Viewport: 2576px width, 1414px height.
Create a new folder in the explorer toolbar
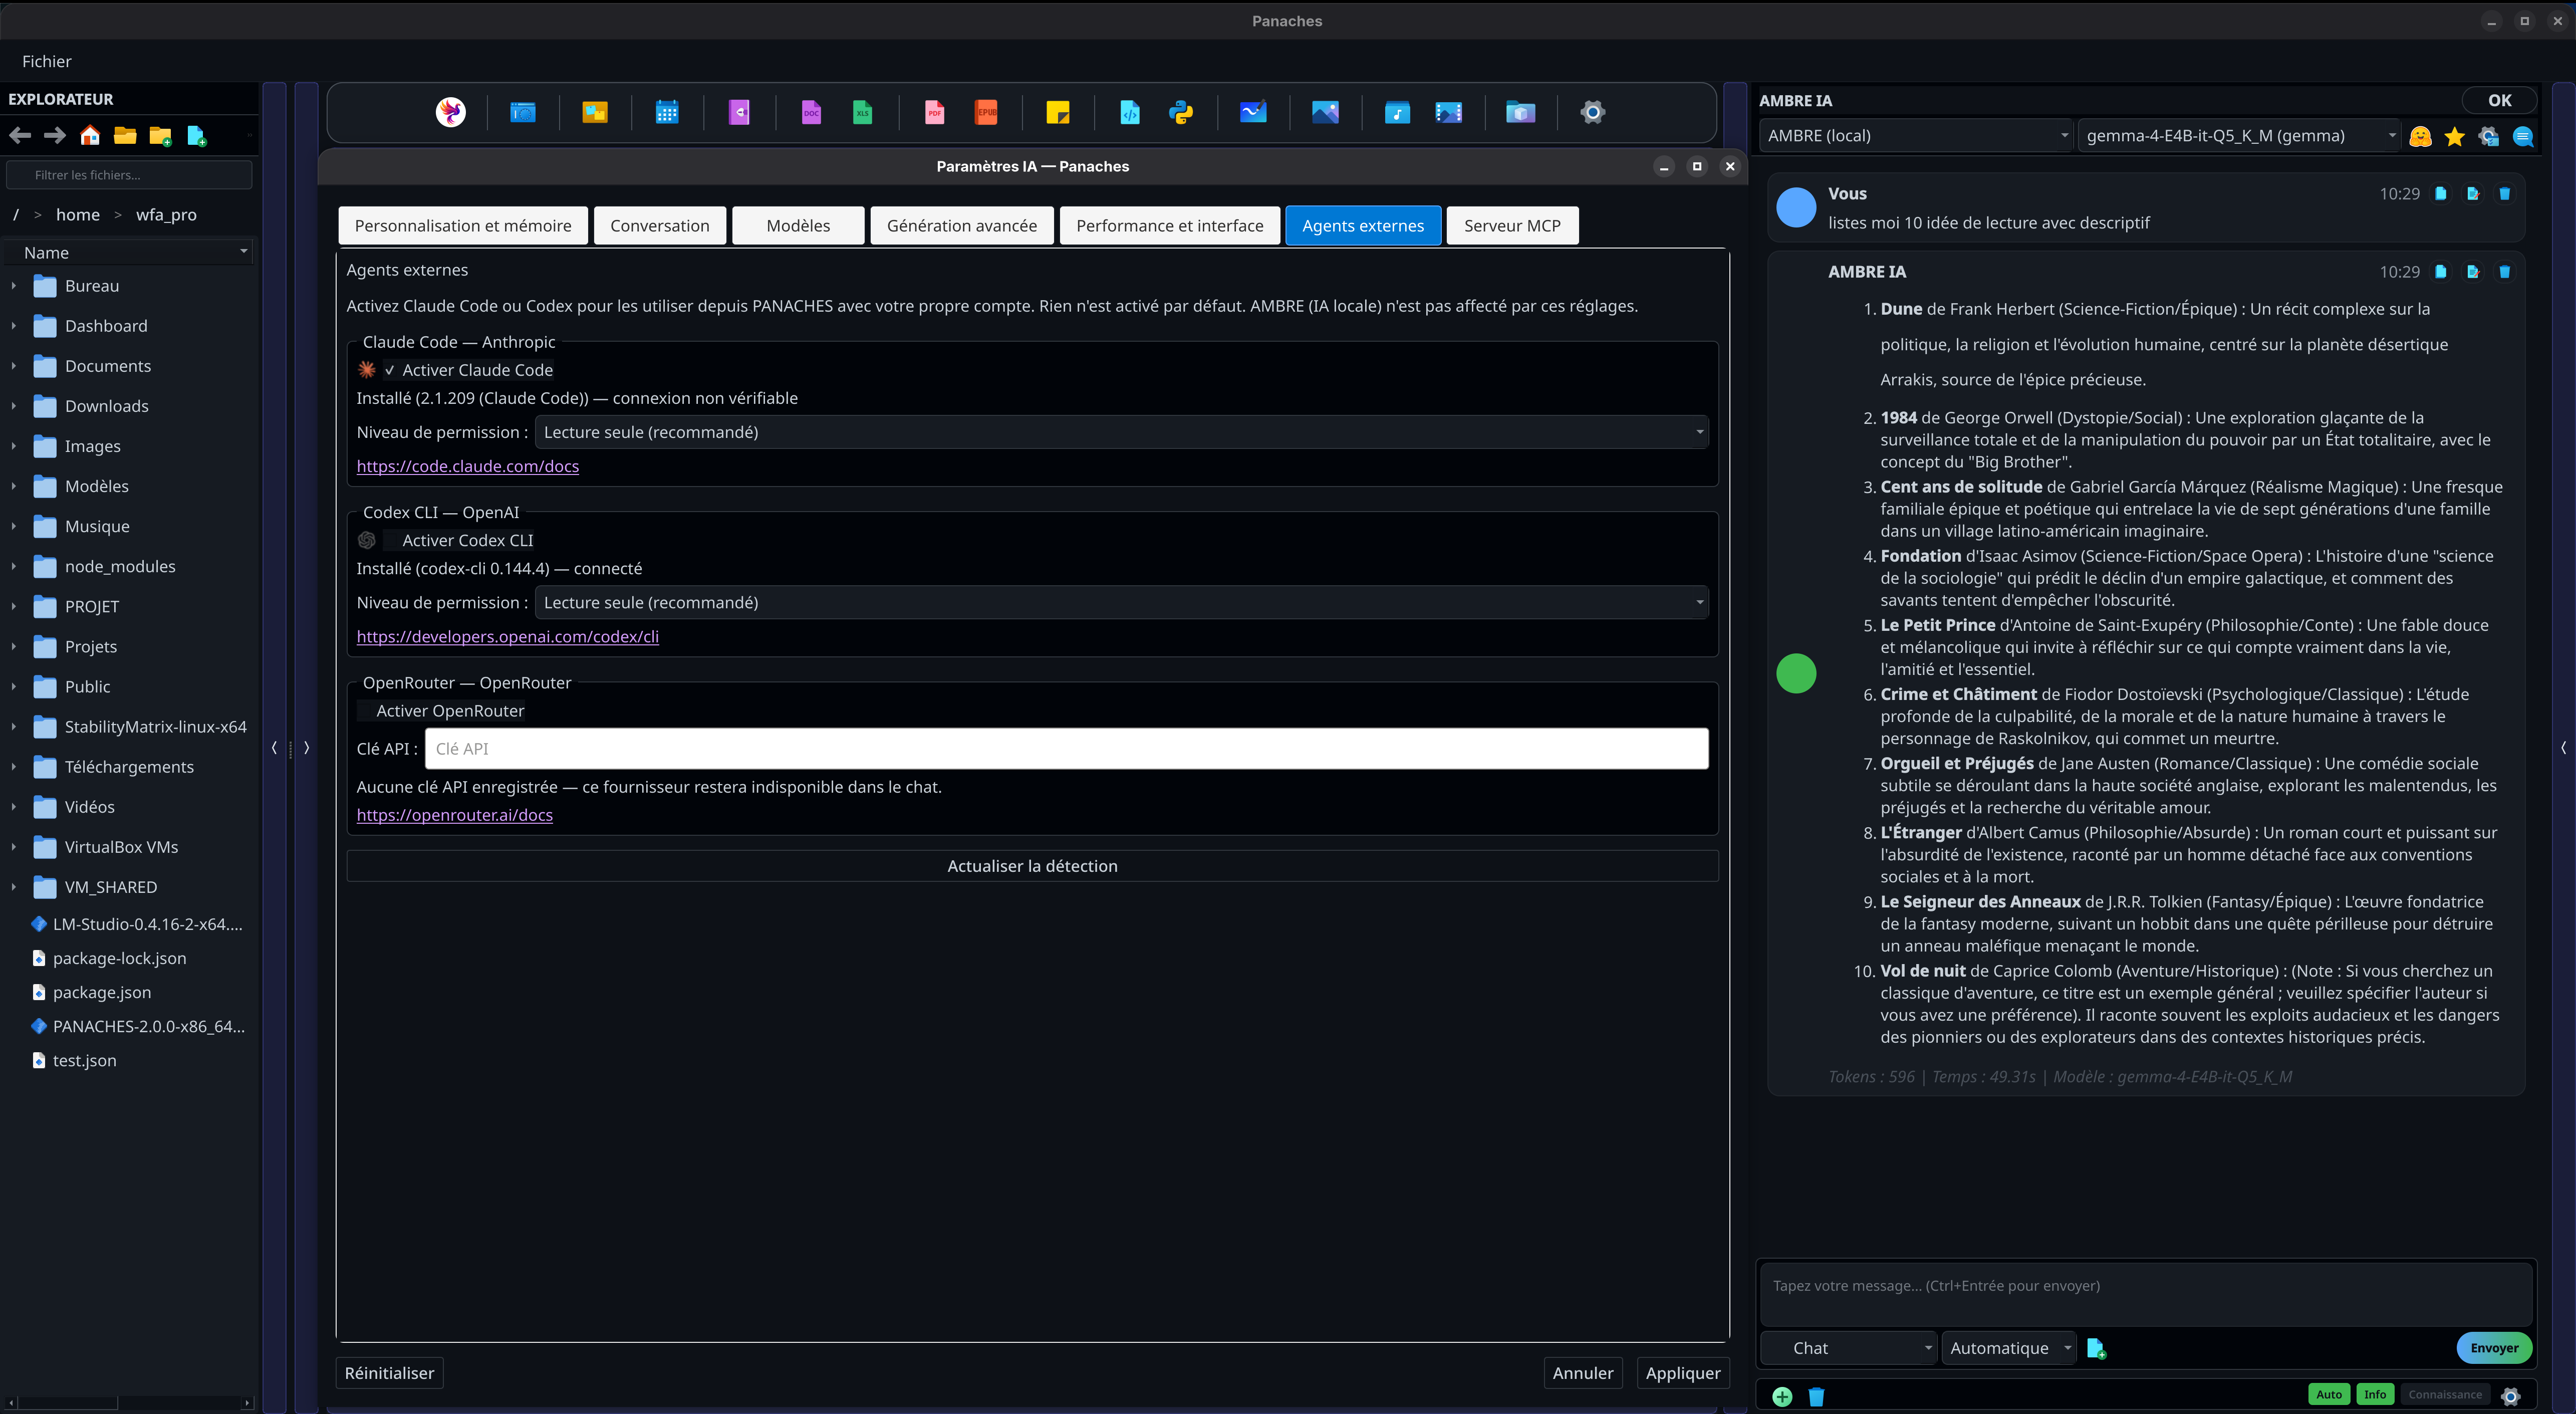(160, 136)
